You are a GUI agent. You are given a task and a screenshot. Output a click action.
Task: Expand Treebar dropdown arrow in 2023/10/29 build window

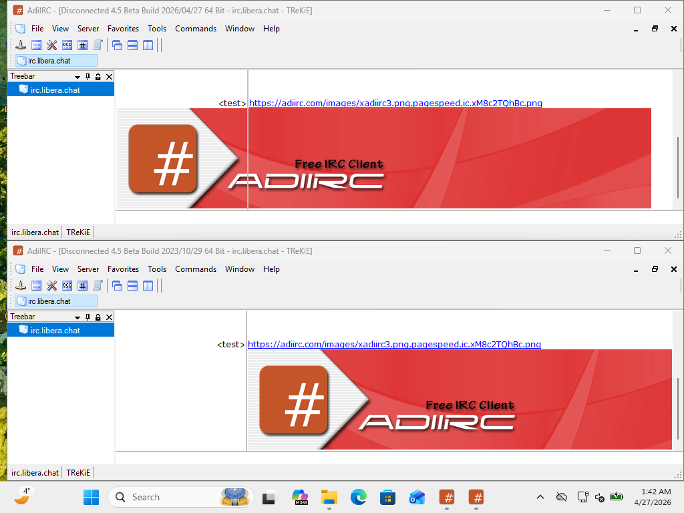pos(77,317)
